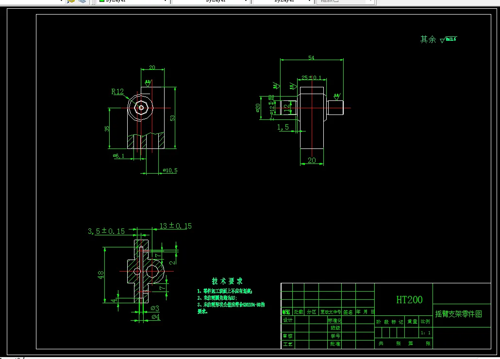Select the 摇臂支架零件图 title text
Viewport: 500px width, 359px height.
(459, 314)
